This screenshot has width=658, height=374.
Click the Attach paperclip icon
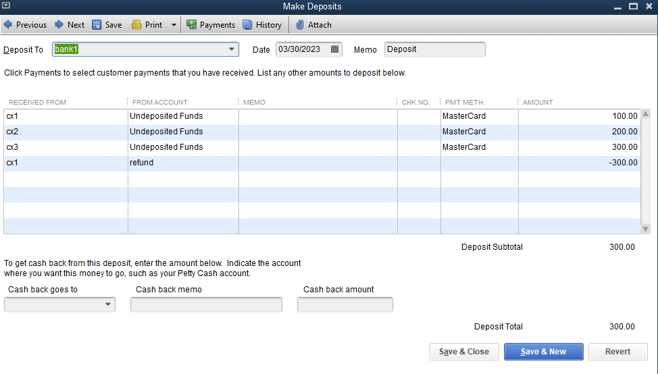[x=300, y=25]
